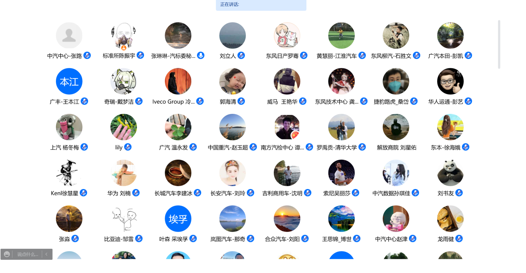Open the default gray avatar of 中汽中心-张路

click(x=69, y=35)
